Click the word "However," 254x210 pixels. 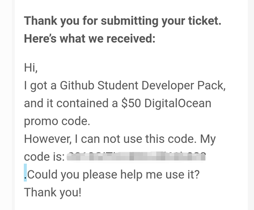pos(47,139)
